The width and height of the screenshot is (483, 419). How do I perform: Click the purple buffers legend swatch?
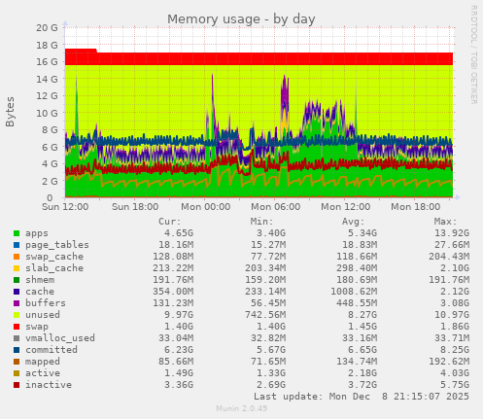click(17, 303)
